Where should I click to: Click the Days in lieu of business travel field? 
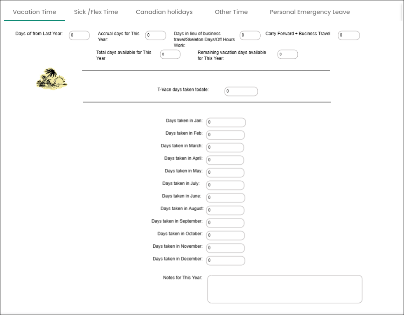250,36
